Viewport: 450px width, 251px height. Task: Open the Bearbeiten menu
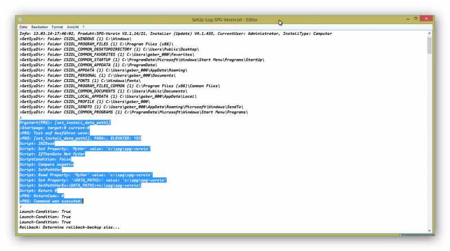click(x=39, y=26)
